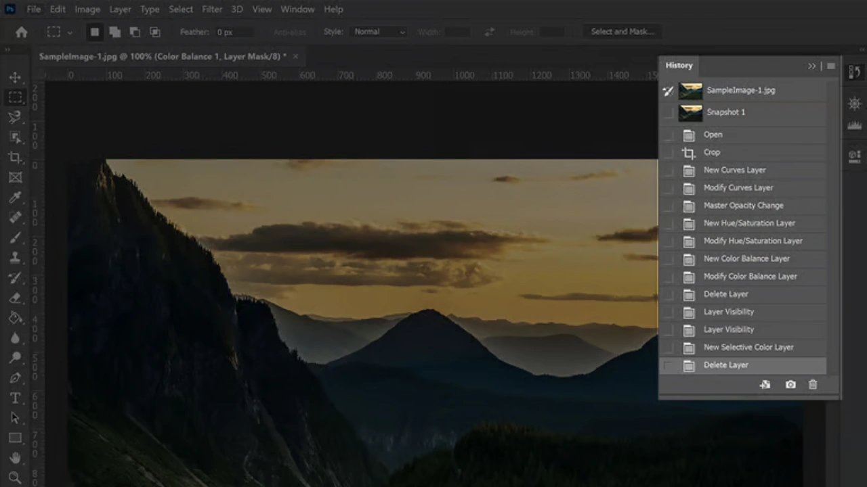Click the SampleImage-1.jpg thumbnail in History
Screen dimensions: 867x487
pyautogui.click(x=690, y=90)
